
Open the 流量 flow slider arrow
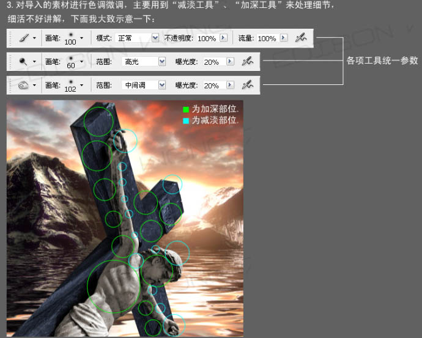[284, 38]
